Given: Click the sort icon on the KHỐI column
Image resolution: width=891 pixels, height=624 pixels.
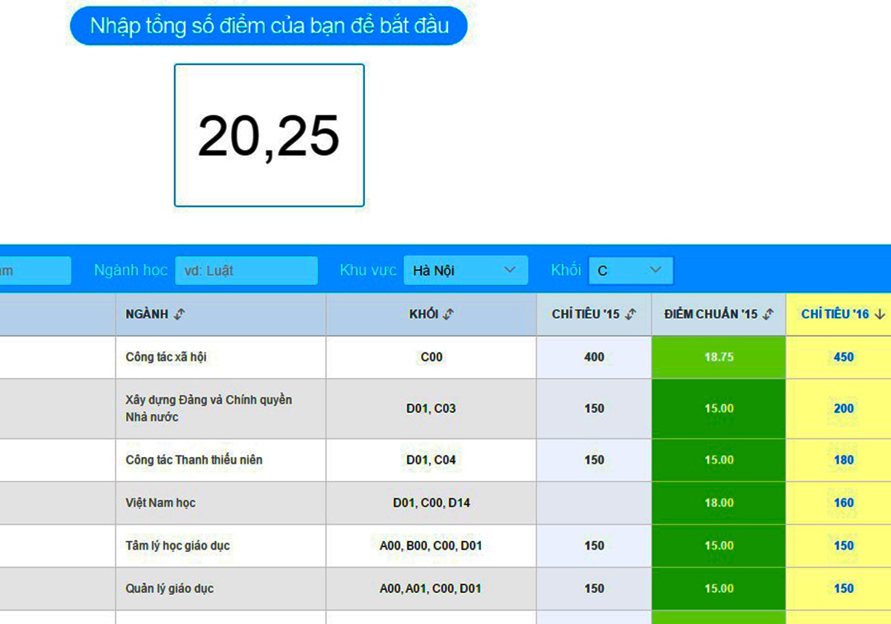Looking at the screenshot, I should point(450,314).
